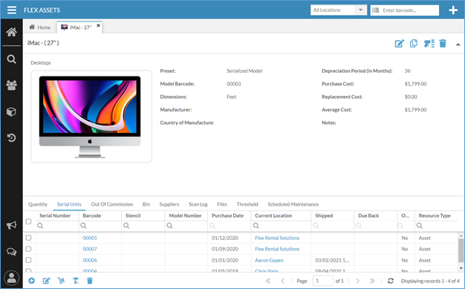This screenshot has width=465, height=289.
Task: Collapse the model details panel arrow
Action: coord(458,45)
